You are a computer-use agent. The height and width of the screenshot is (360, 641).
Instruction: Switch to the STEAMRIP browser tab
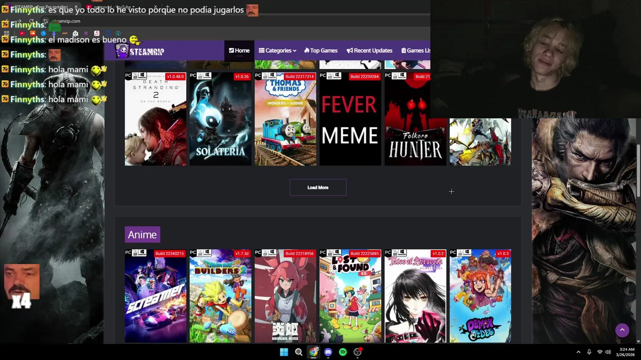(x=41, y=7)
